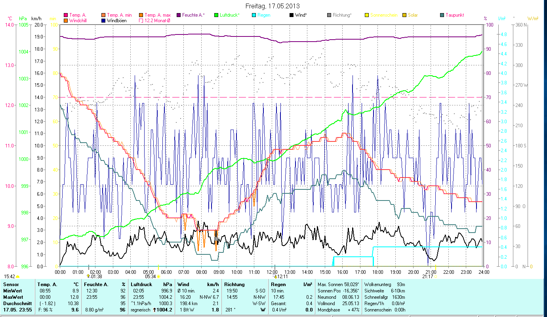Click the cyan Regen legend square
The height and width of the screenshot is (317, 547).
pyautogui.click(x=254, y=15)
